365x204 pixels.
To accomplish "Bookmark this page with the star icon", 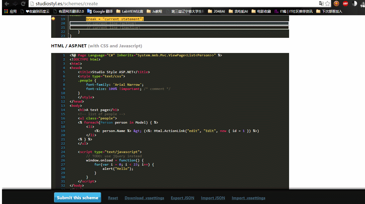I will (x=328, y=4).
